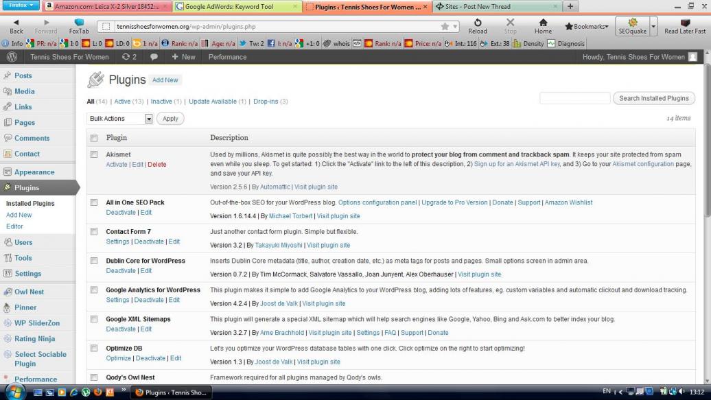Toggle the select-all plugins checkbox in header

pos(94,138)
